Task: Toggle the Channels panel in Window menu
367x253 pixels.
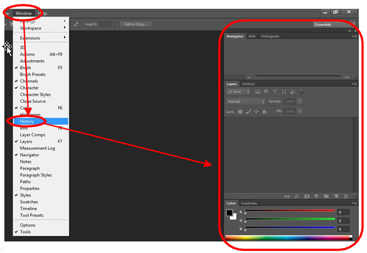Action: [29, 81]
